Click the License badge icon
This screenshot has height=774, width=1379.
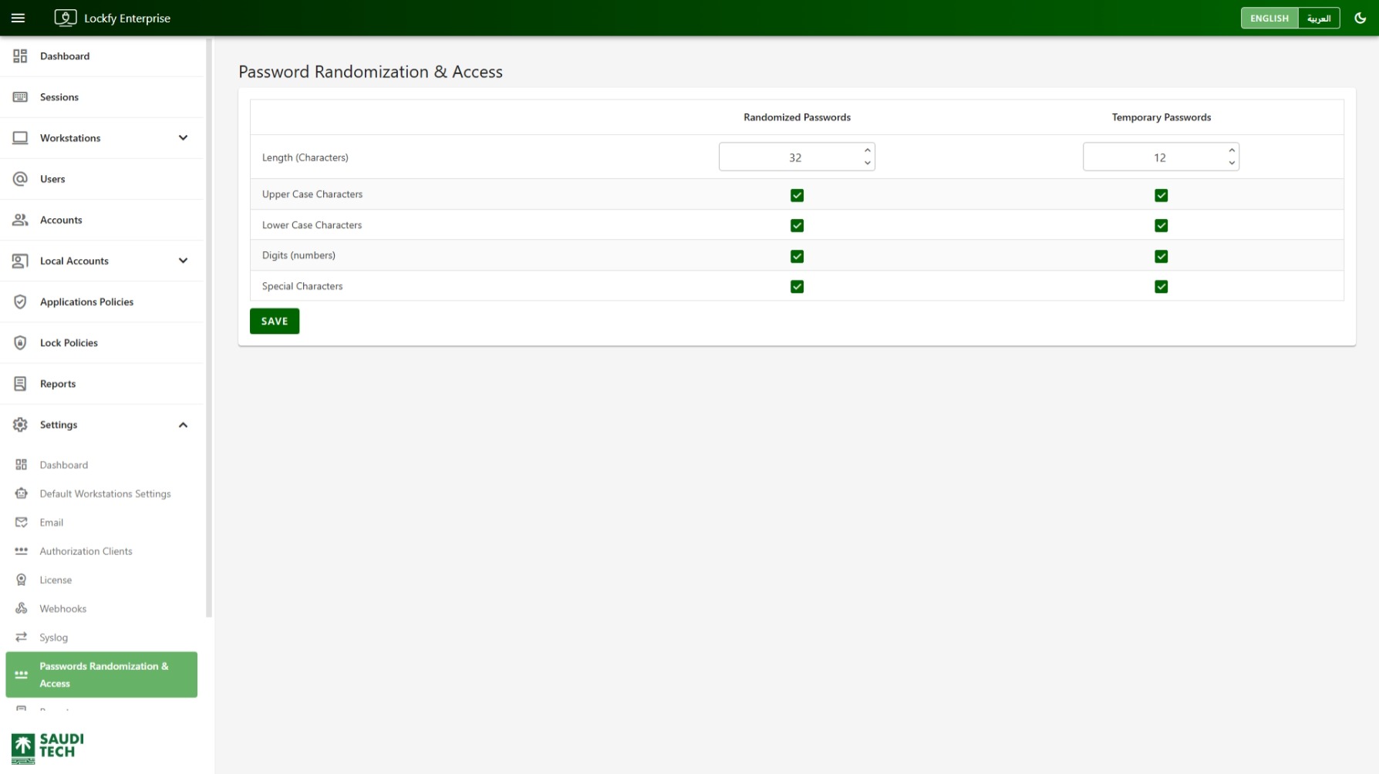22,580
